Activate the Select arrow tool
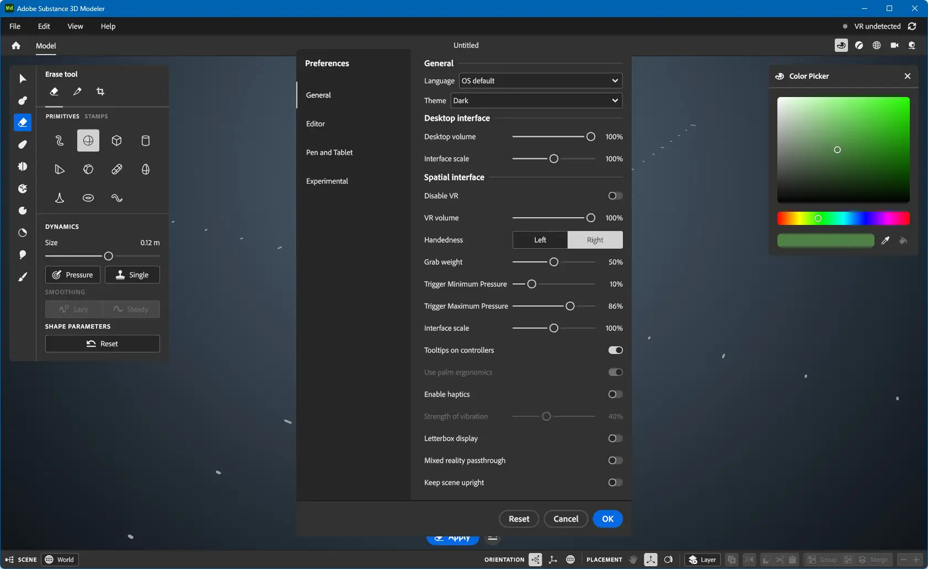928x569 pixels. 23,79
